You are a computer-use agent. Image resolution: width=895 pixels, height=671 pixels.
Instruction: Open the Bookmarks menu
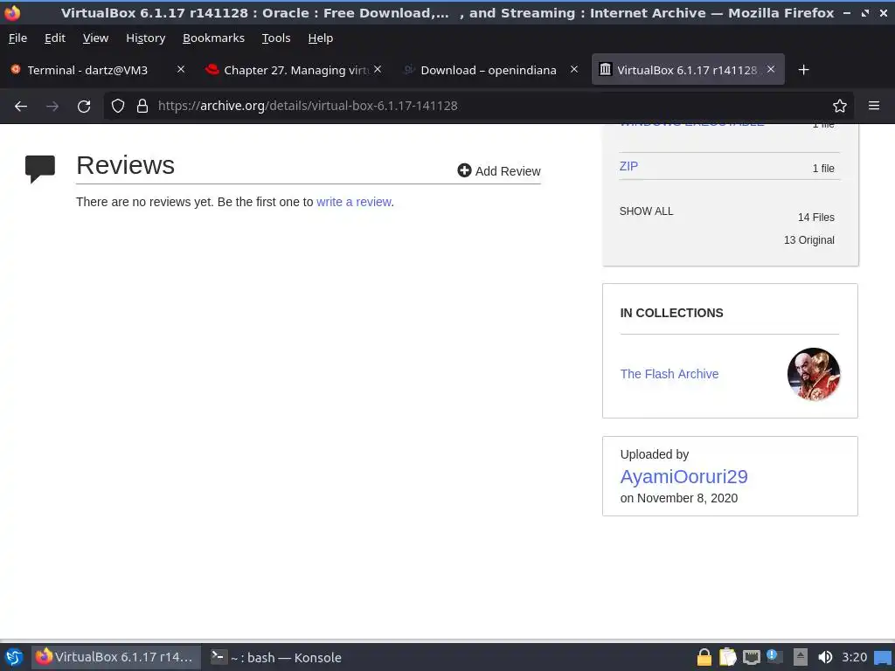pos(213,38)
